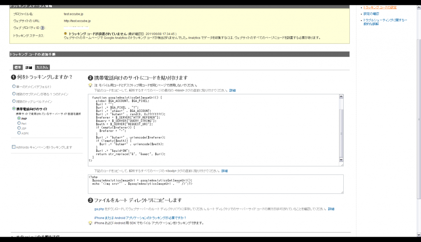Click the lightbulb note icon above code box

tap(90, 85)
